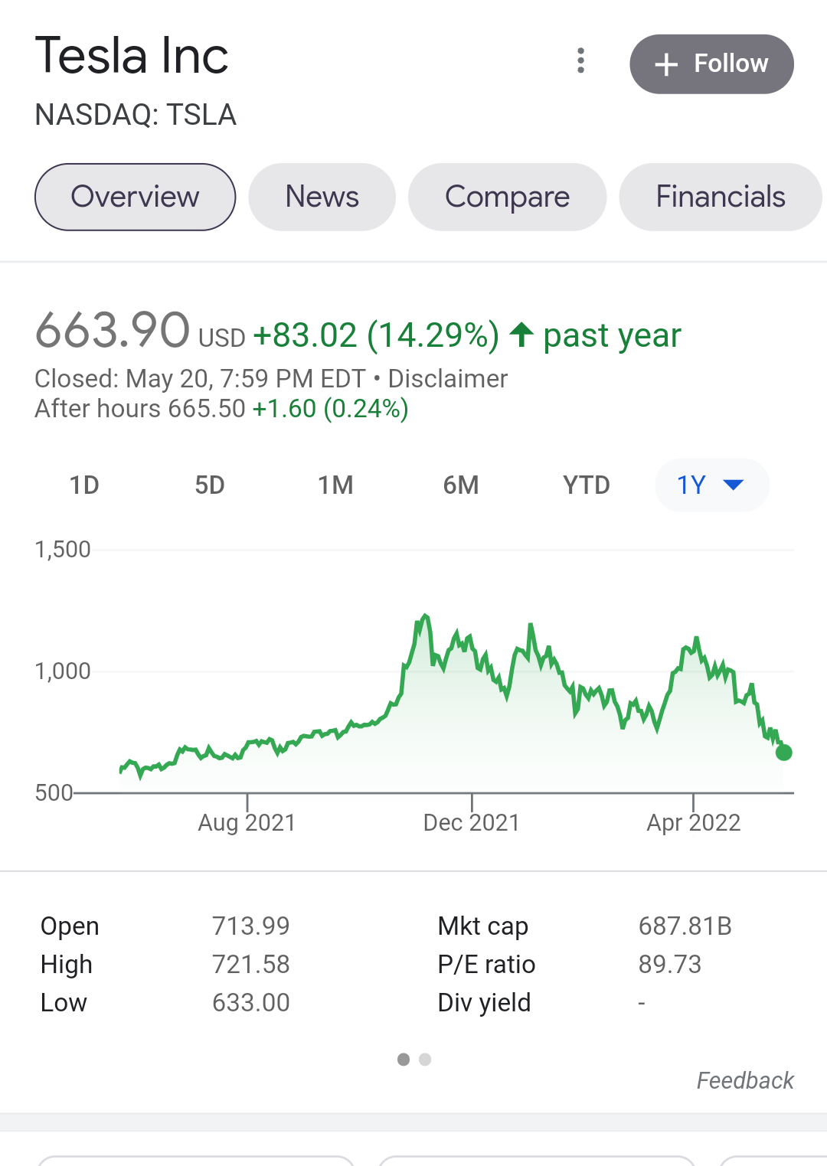Follow Tesla Inc stock
This screenshot has width=827, height=1166.
coord(711,64)
